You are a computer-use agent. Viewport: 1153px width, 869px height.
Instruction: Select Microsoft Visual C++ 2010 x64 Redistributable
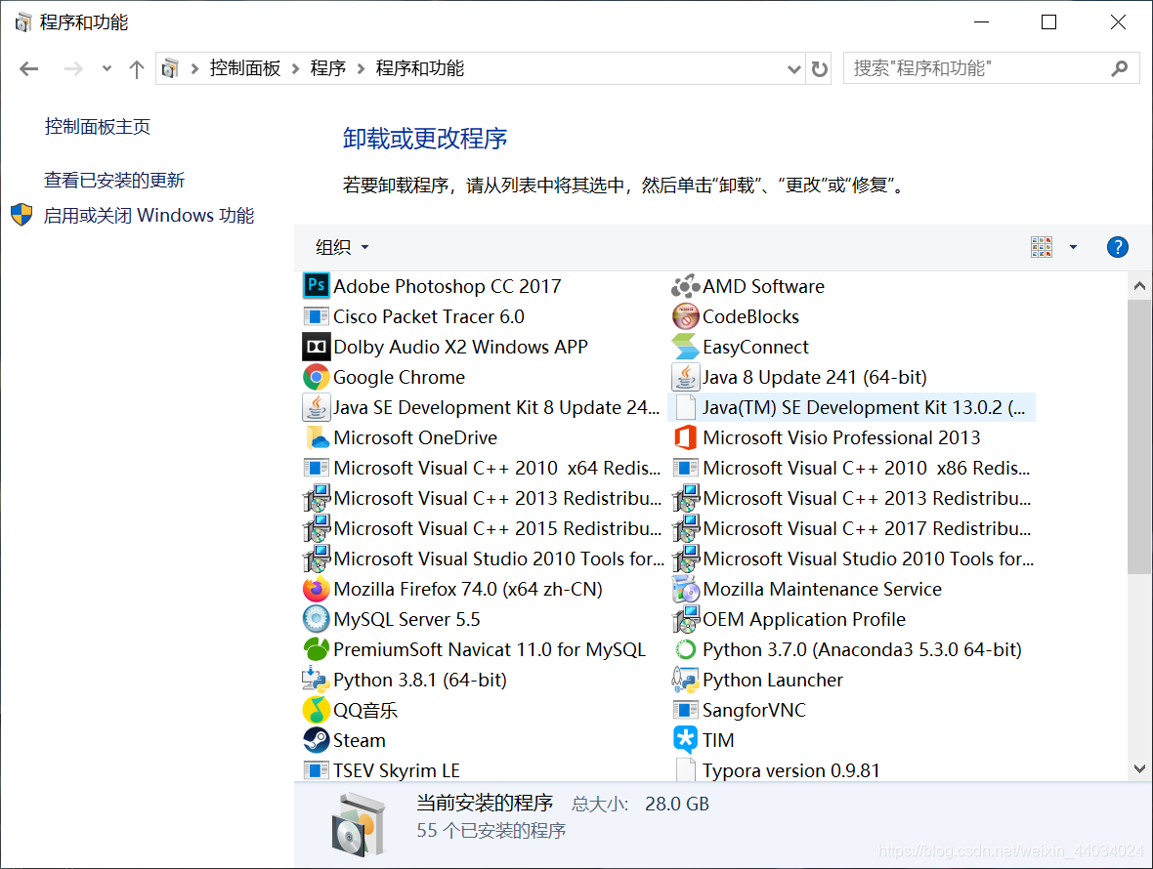483,468
